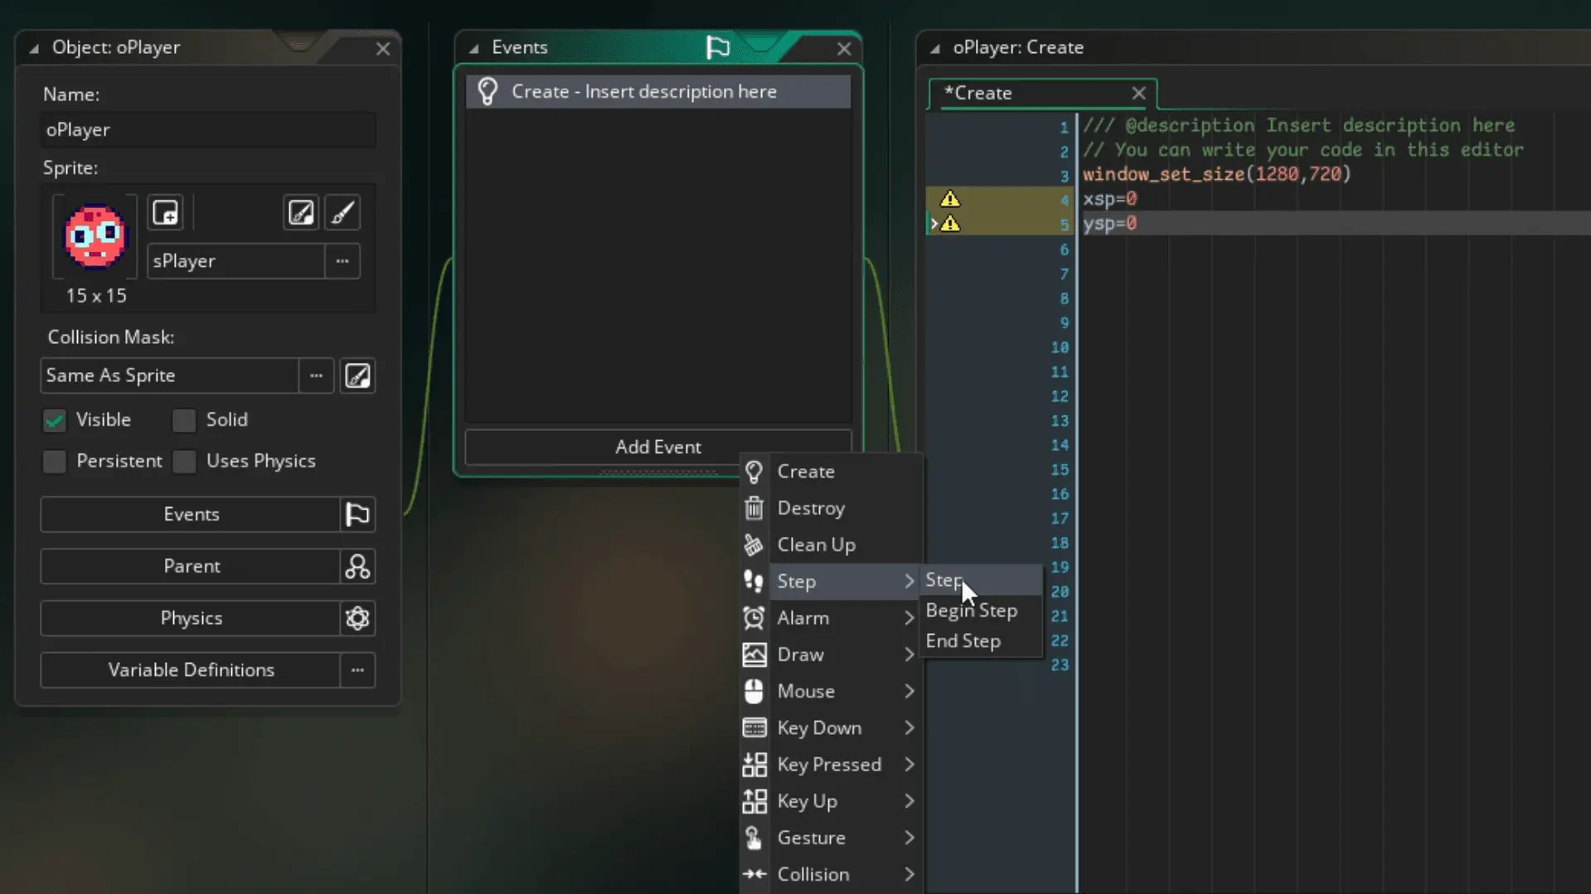Close the *Create code tab
Screen dimensions: 1591x894
(x=1139, y=94)
